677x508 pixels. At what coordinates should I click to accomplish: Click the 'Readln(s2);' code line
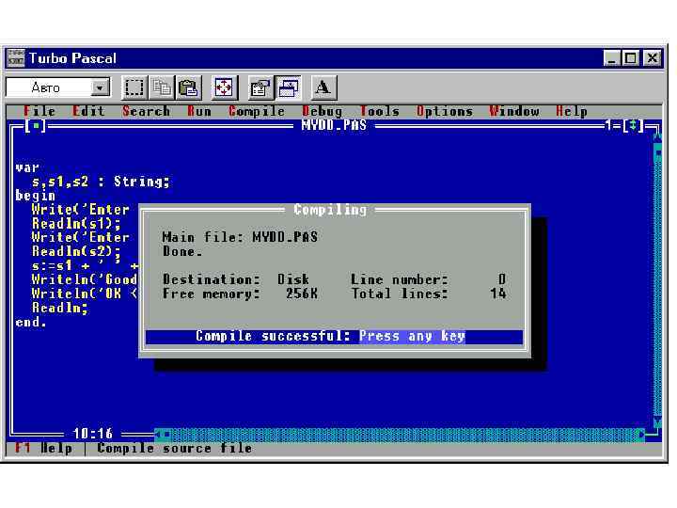click(76, 251)
